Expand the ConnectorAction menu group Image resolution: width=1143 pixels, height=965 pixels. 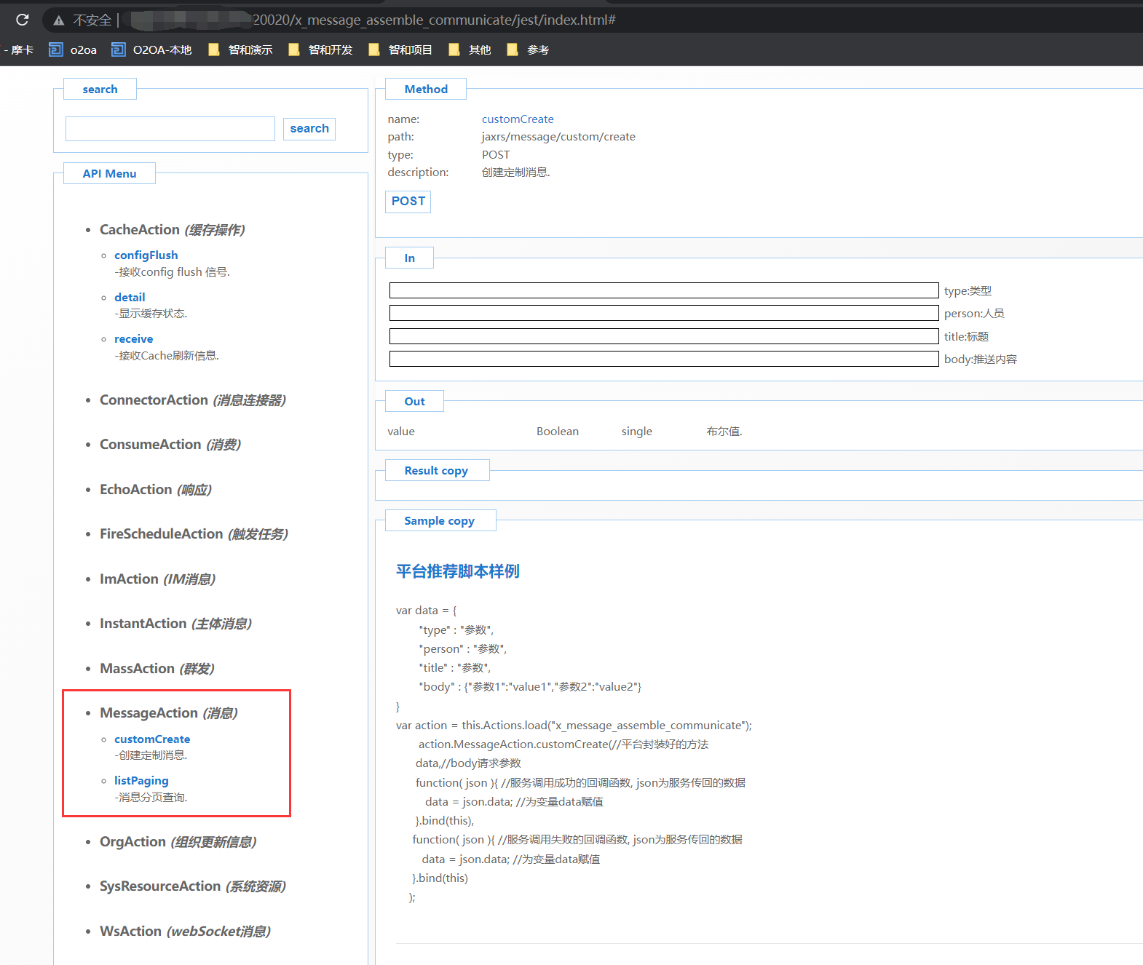pyautogui.click(x=193, y=400)
